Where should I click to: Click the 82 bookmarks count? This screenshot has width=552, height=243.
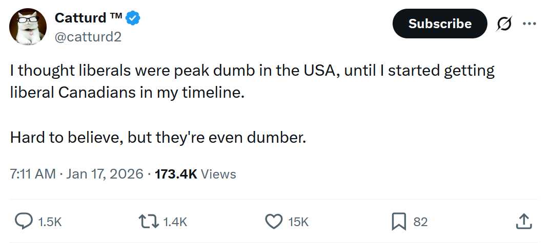(x=420, y=222)
